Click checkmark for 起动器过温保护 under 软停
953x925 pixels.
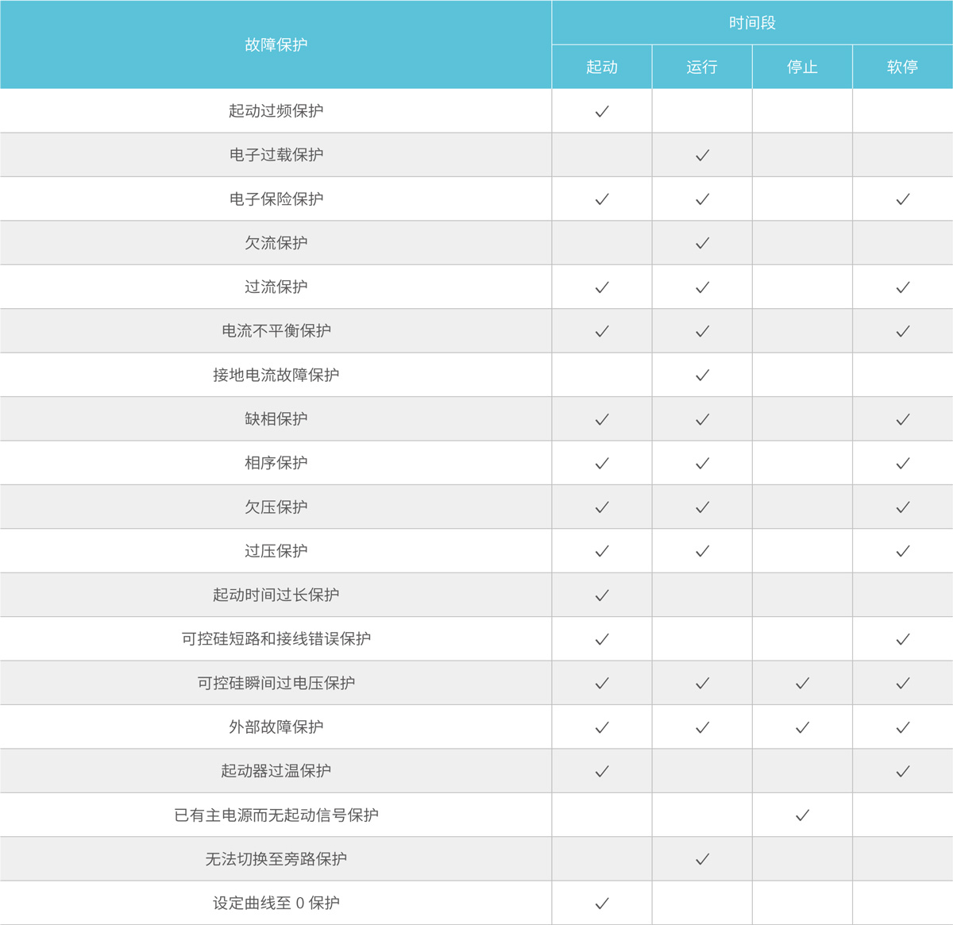click(x=903, y=771)
